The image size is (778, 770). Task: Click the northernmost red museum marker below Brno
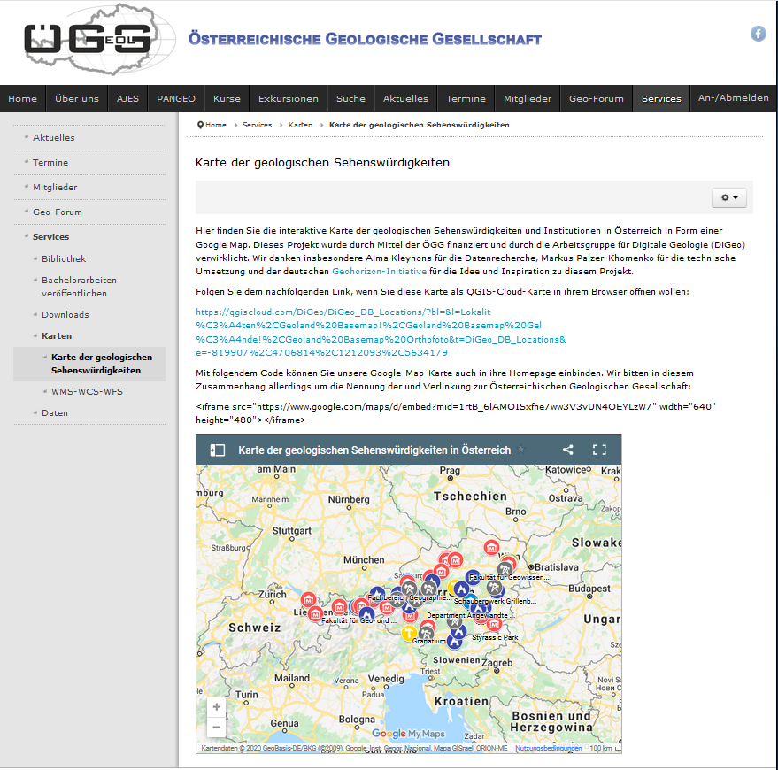tap(491, 547)
